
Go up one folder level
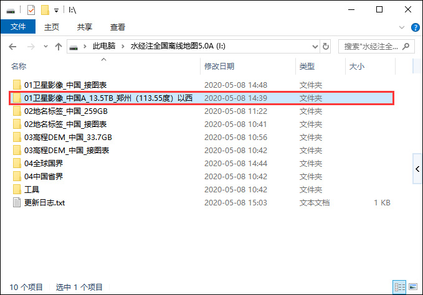pyautogui.click(x=59, y=47)
